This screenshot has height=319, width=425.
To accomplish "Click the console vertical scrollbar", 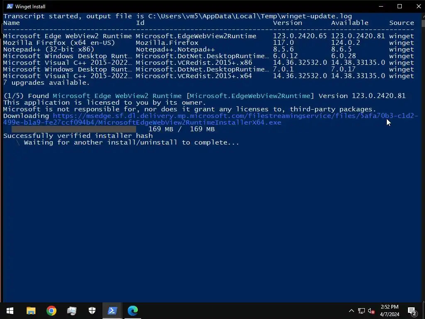I will pyautogui.click(x=423, y=157).
